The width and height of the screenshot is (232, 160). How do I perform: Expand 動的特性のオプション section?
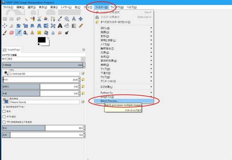click(4, 107)
